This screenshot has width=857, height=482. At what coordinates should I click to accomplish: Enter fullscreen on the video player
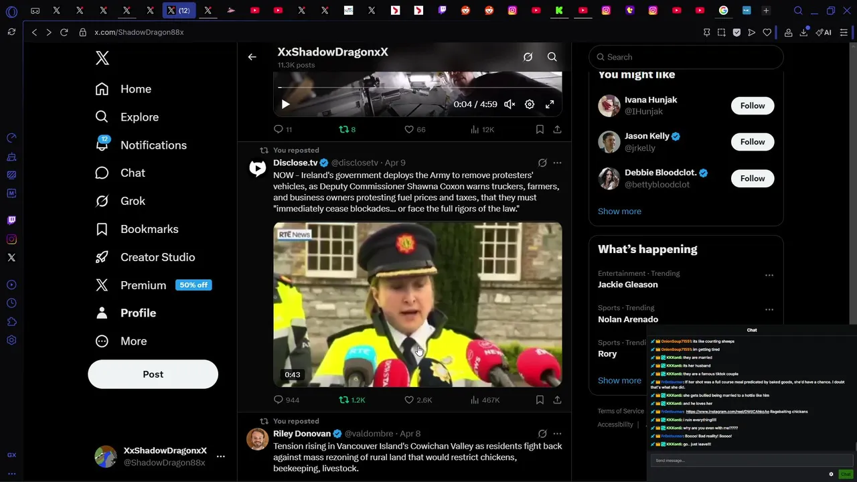click(550, 104)
